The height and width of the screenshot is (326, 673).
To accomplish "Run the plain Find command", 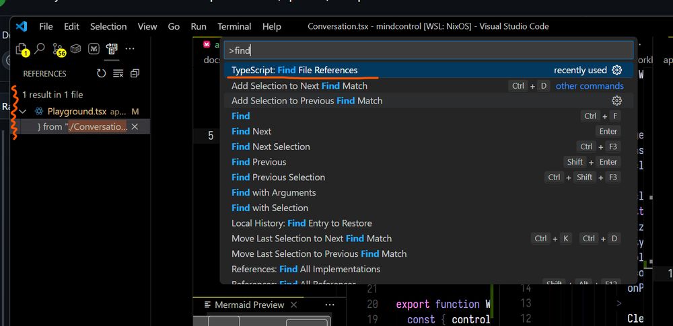I will [428, 116].
